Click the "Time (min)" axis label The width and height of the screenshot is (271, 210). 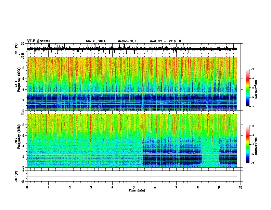click(137, 190)
